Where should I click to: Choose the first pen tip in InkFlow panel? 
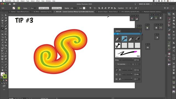click(x=118, y=39)
